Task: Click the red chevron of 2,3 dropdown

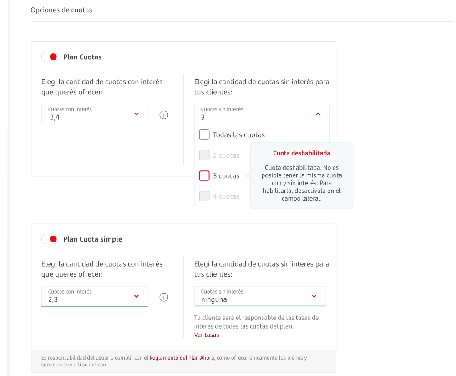Action: tap(137, 296)
